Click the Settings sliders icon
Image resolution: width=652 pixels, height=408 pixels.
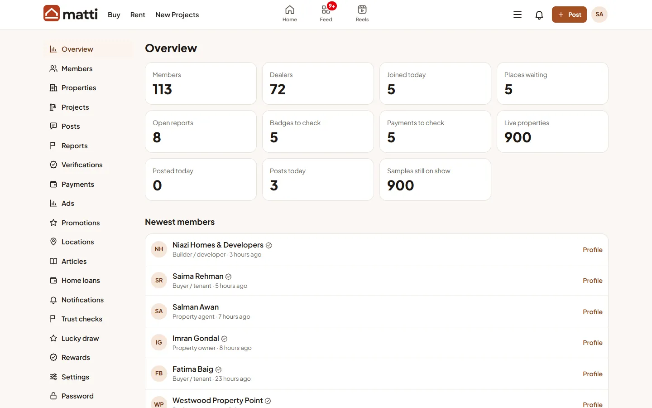pos(53,377)
